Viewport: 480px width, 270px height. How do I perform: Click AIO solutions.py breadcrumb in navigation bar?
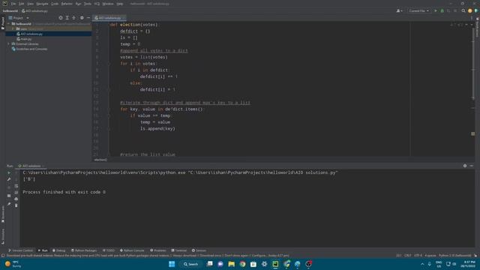(x=34, y=11)
